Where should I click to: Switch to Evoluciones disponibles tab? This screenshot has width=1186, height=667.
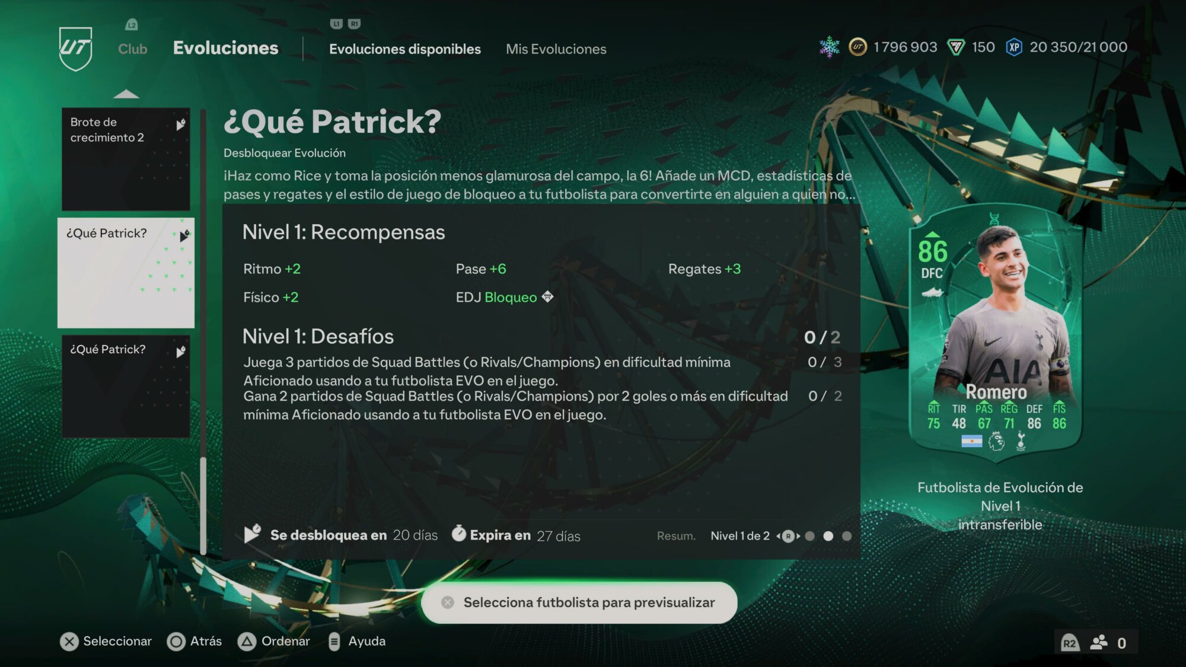[x=405, y=49]
